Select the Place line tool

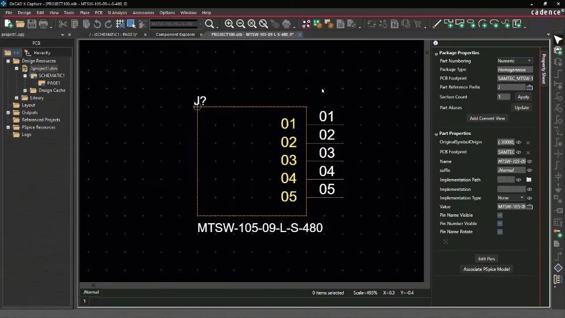pyautogui.click(x=437, y=24)
